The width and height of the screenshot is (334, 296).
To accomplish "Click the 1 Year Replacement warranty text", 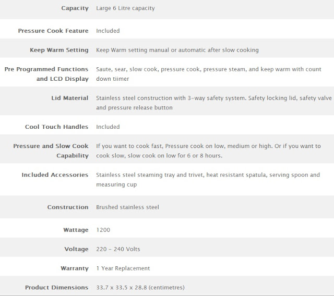I will pyautogui.click(x=123, y=268).
